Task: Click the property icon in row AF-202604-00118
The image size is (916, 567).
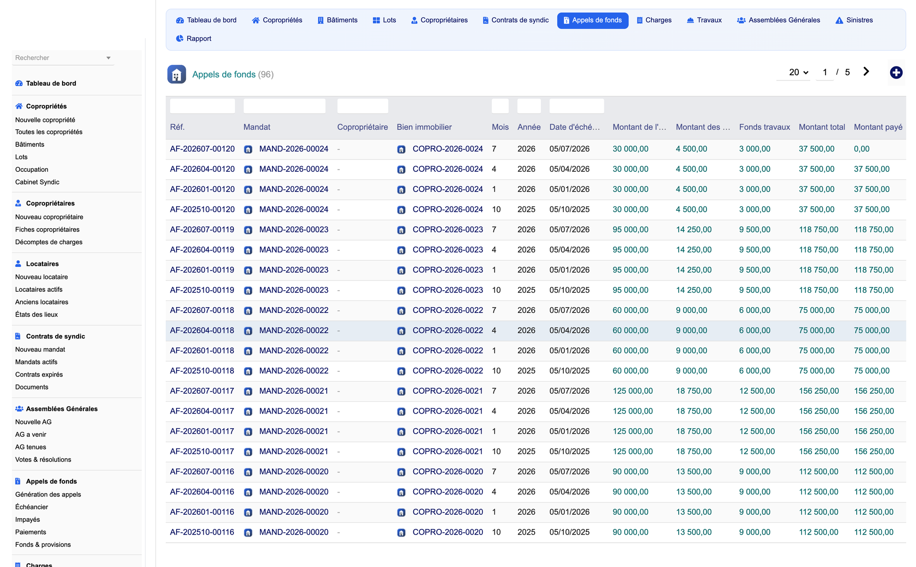Action: tap(401, 331)
